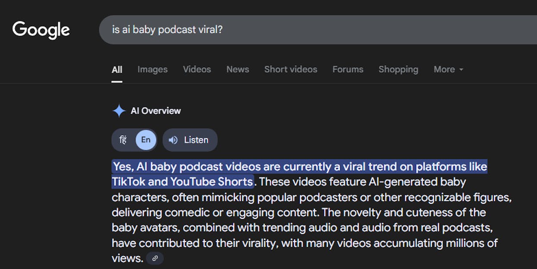
Task: Click the Google logo
Action: [x=41, y=30]
